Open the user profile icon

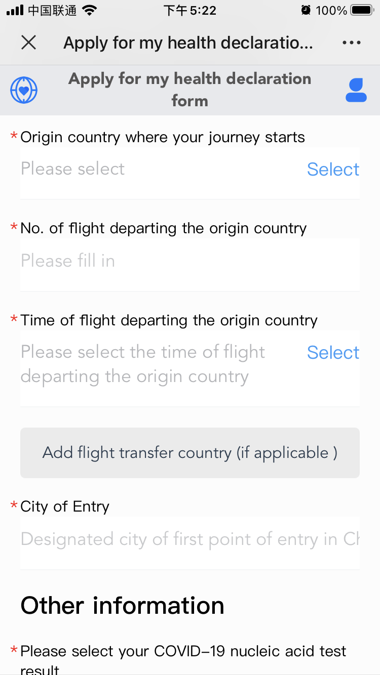pyautogui.click(x=356, y=90)
